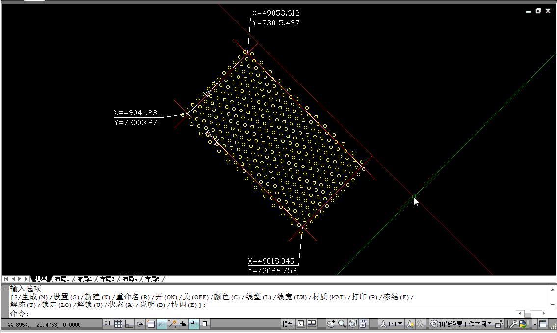Click command line scroll left arrow
The height and width of the screenshot is (333, 557).
coord(520,313)
